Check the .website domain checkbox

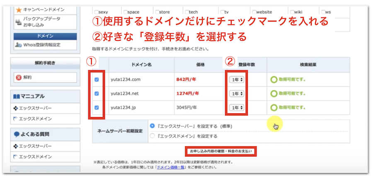[x=254, y=12]
